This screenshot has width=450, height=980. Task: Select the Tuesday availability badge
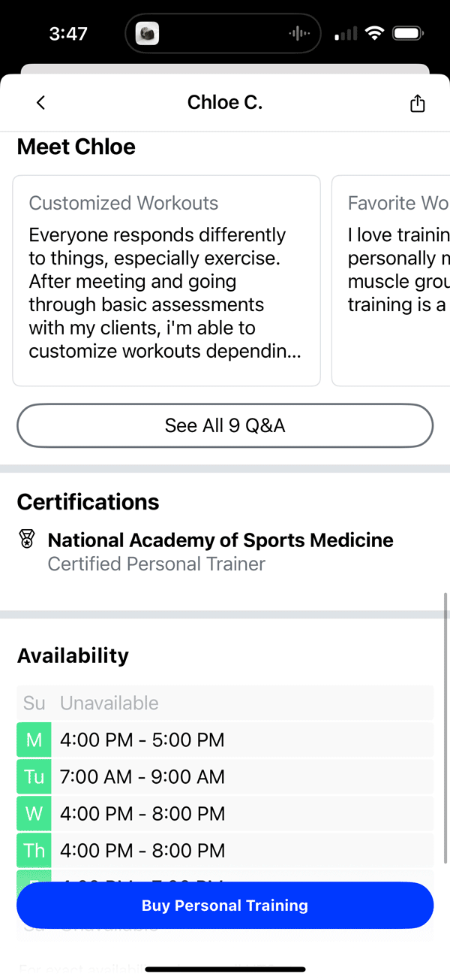pos(34,776)
